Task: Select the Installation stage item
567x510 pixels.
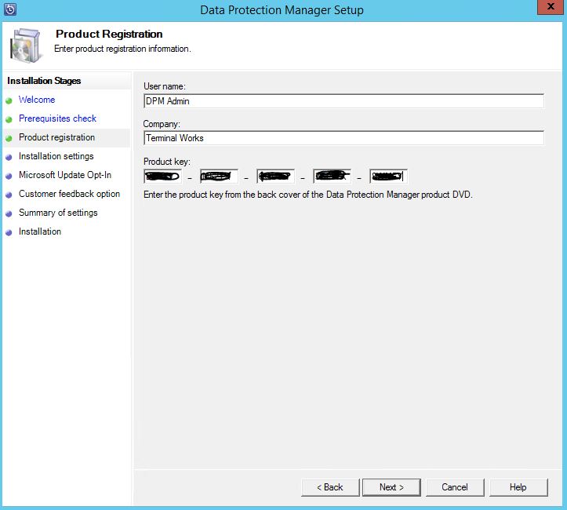Action: click(x=40, y=231)
